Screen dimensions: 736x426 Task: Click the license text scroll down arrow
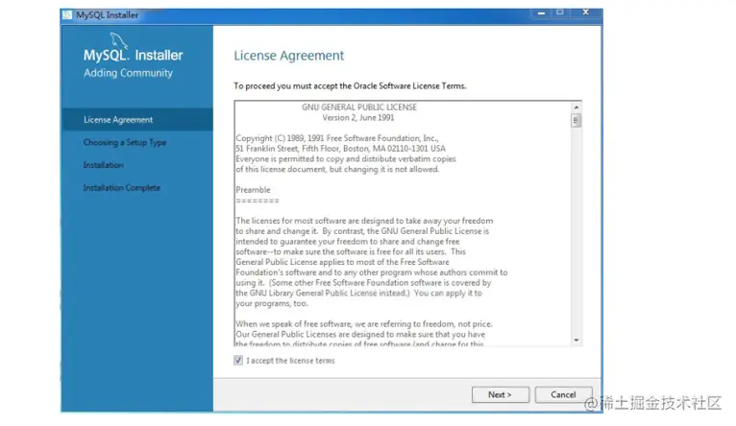click(x=576, y=341)
